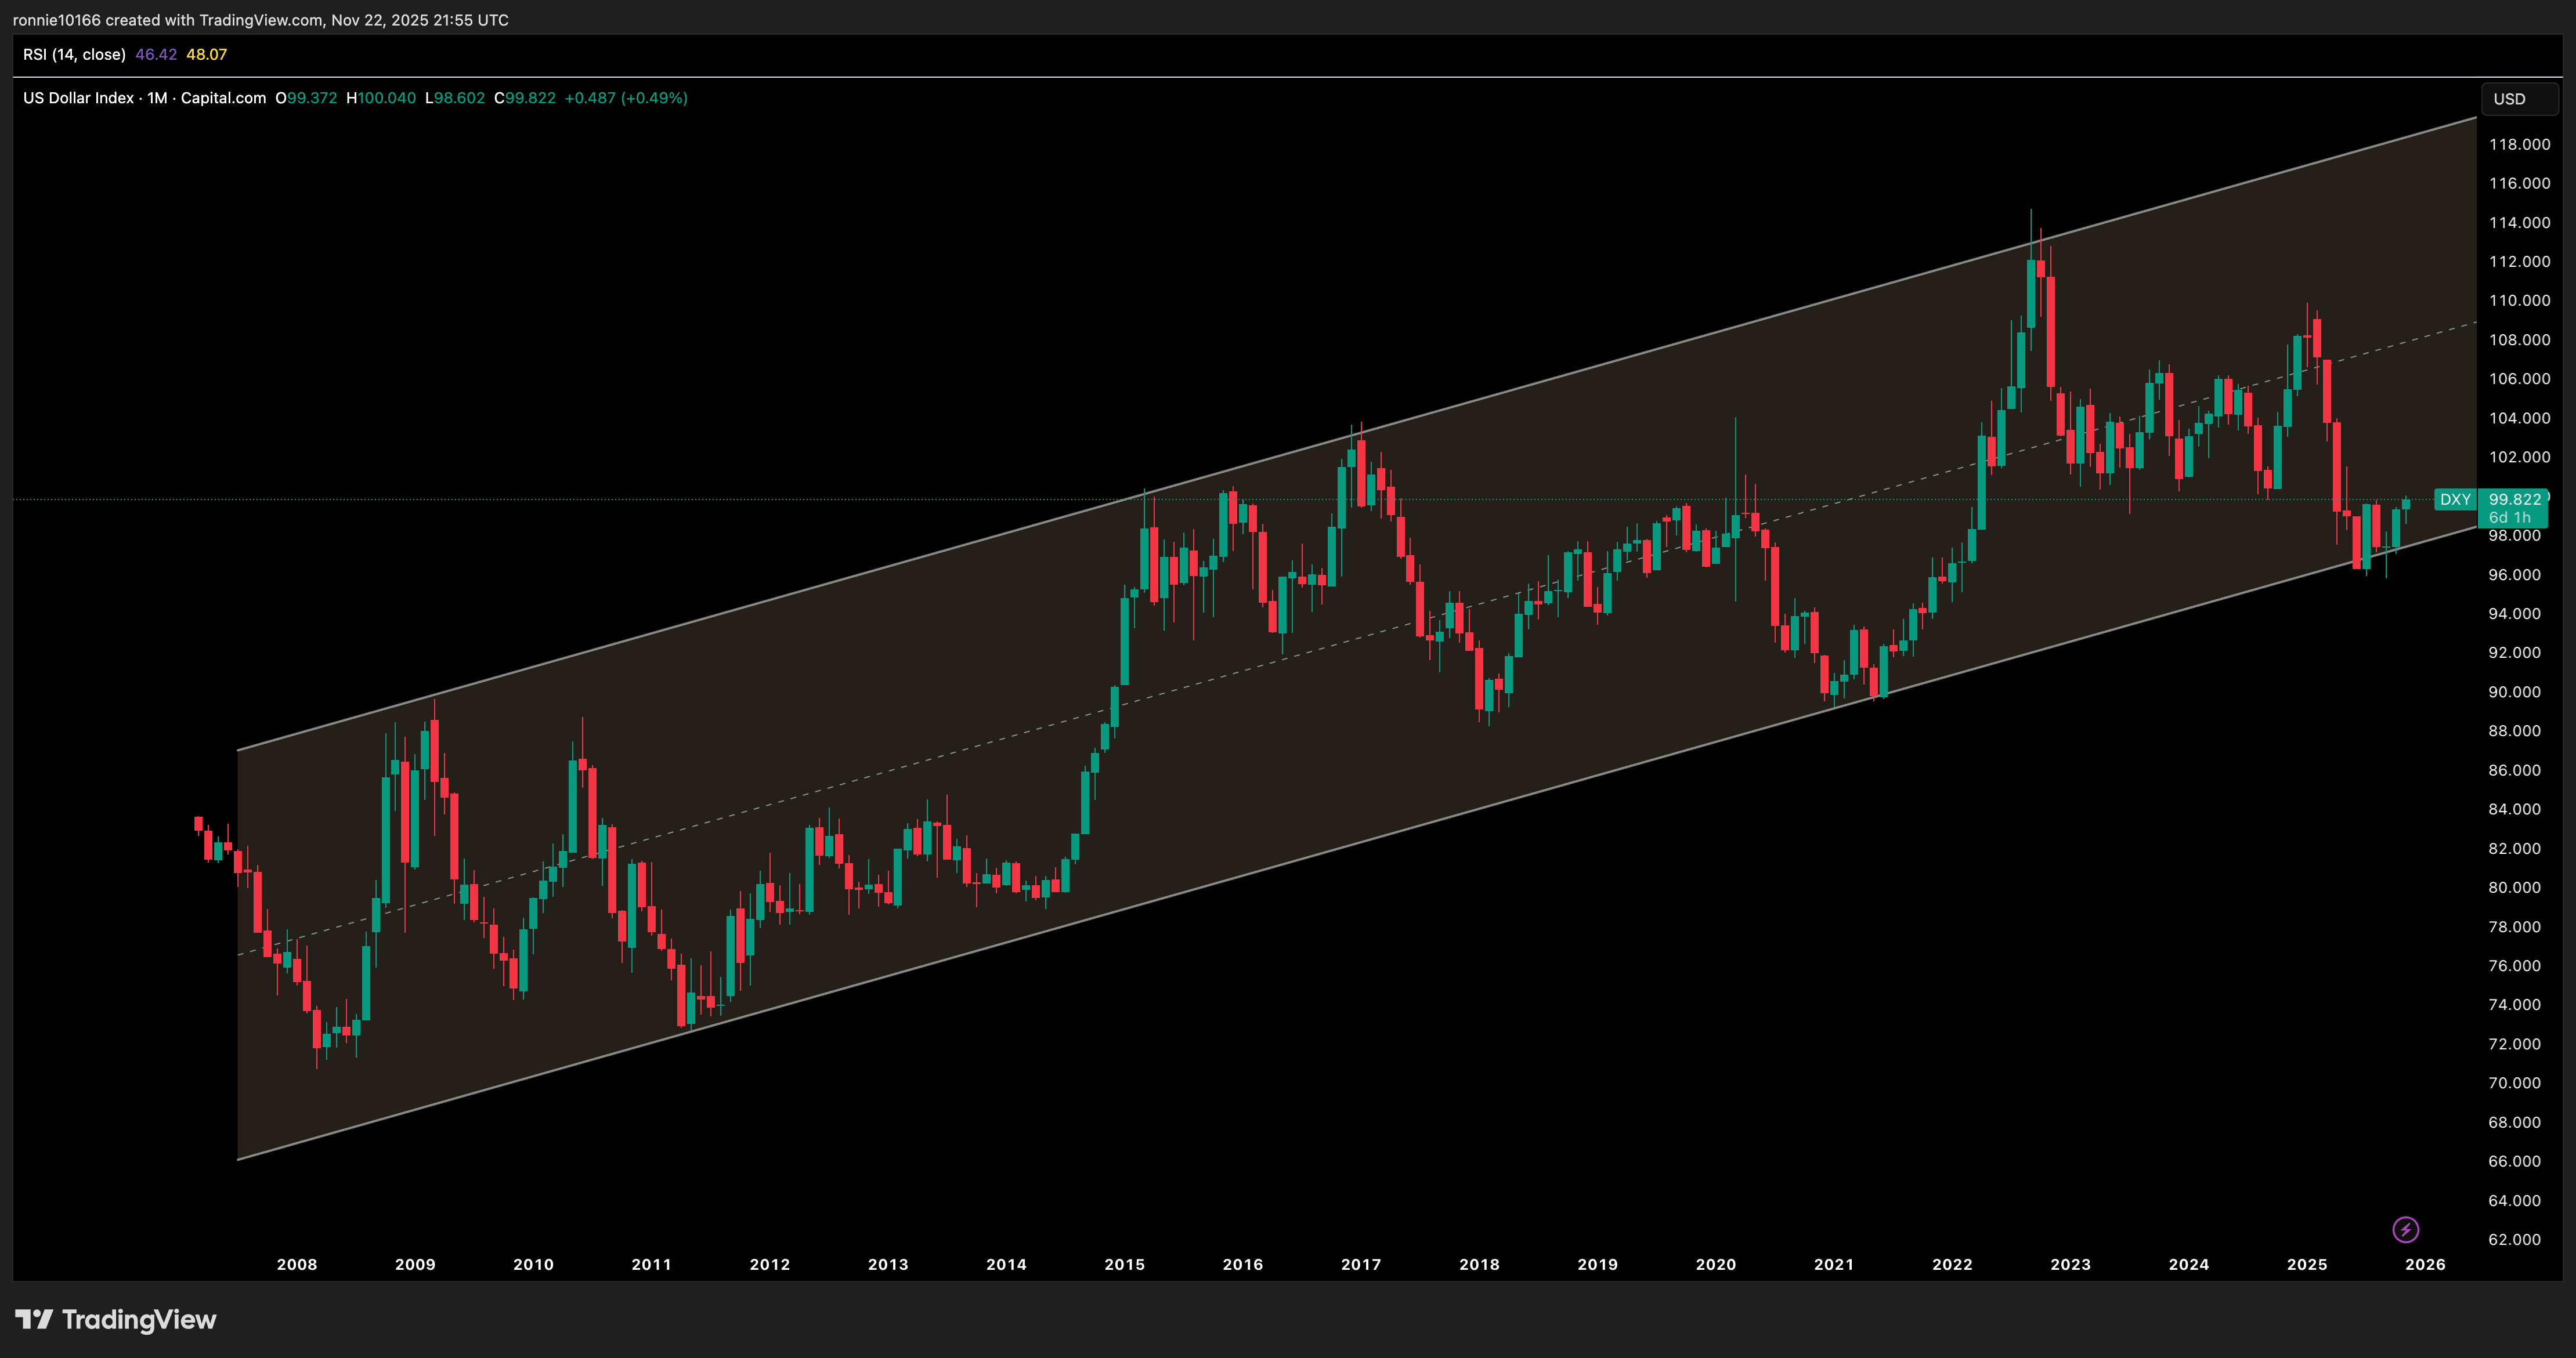Click the yellow RSI value 48.07

point(208,55)
